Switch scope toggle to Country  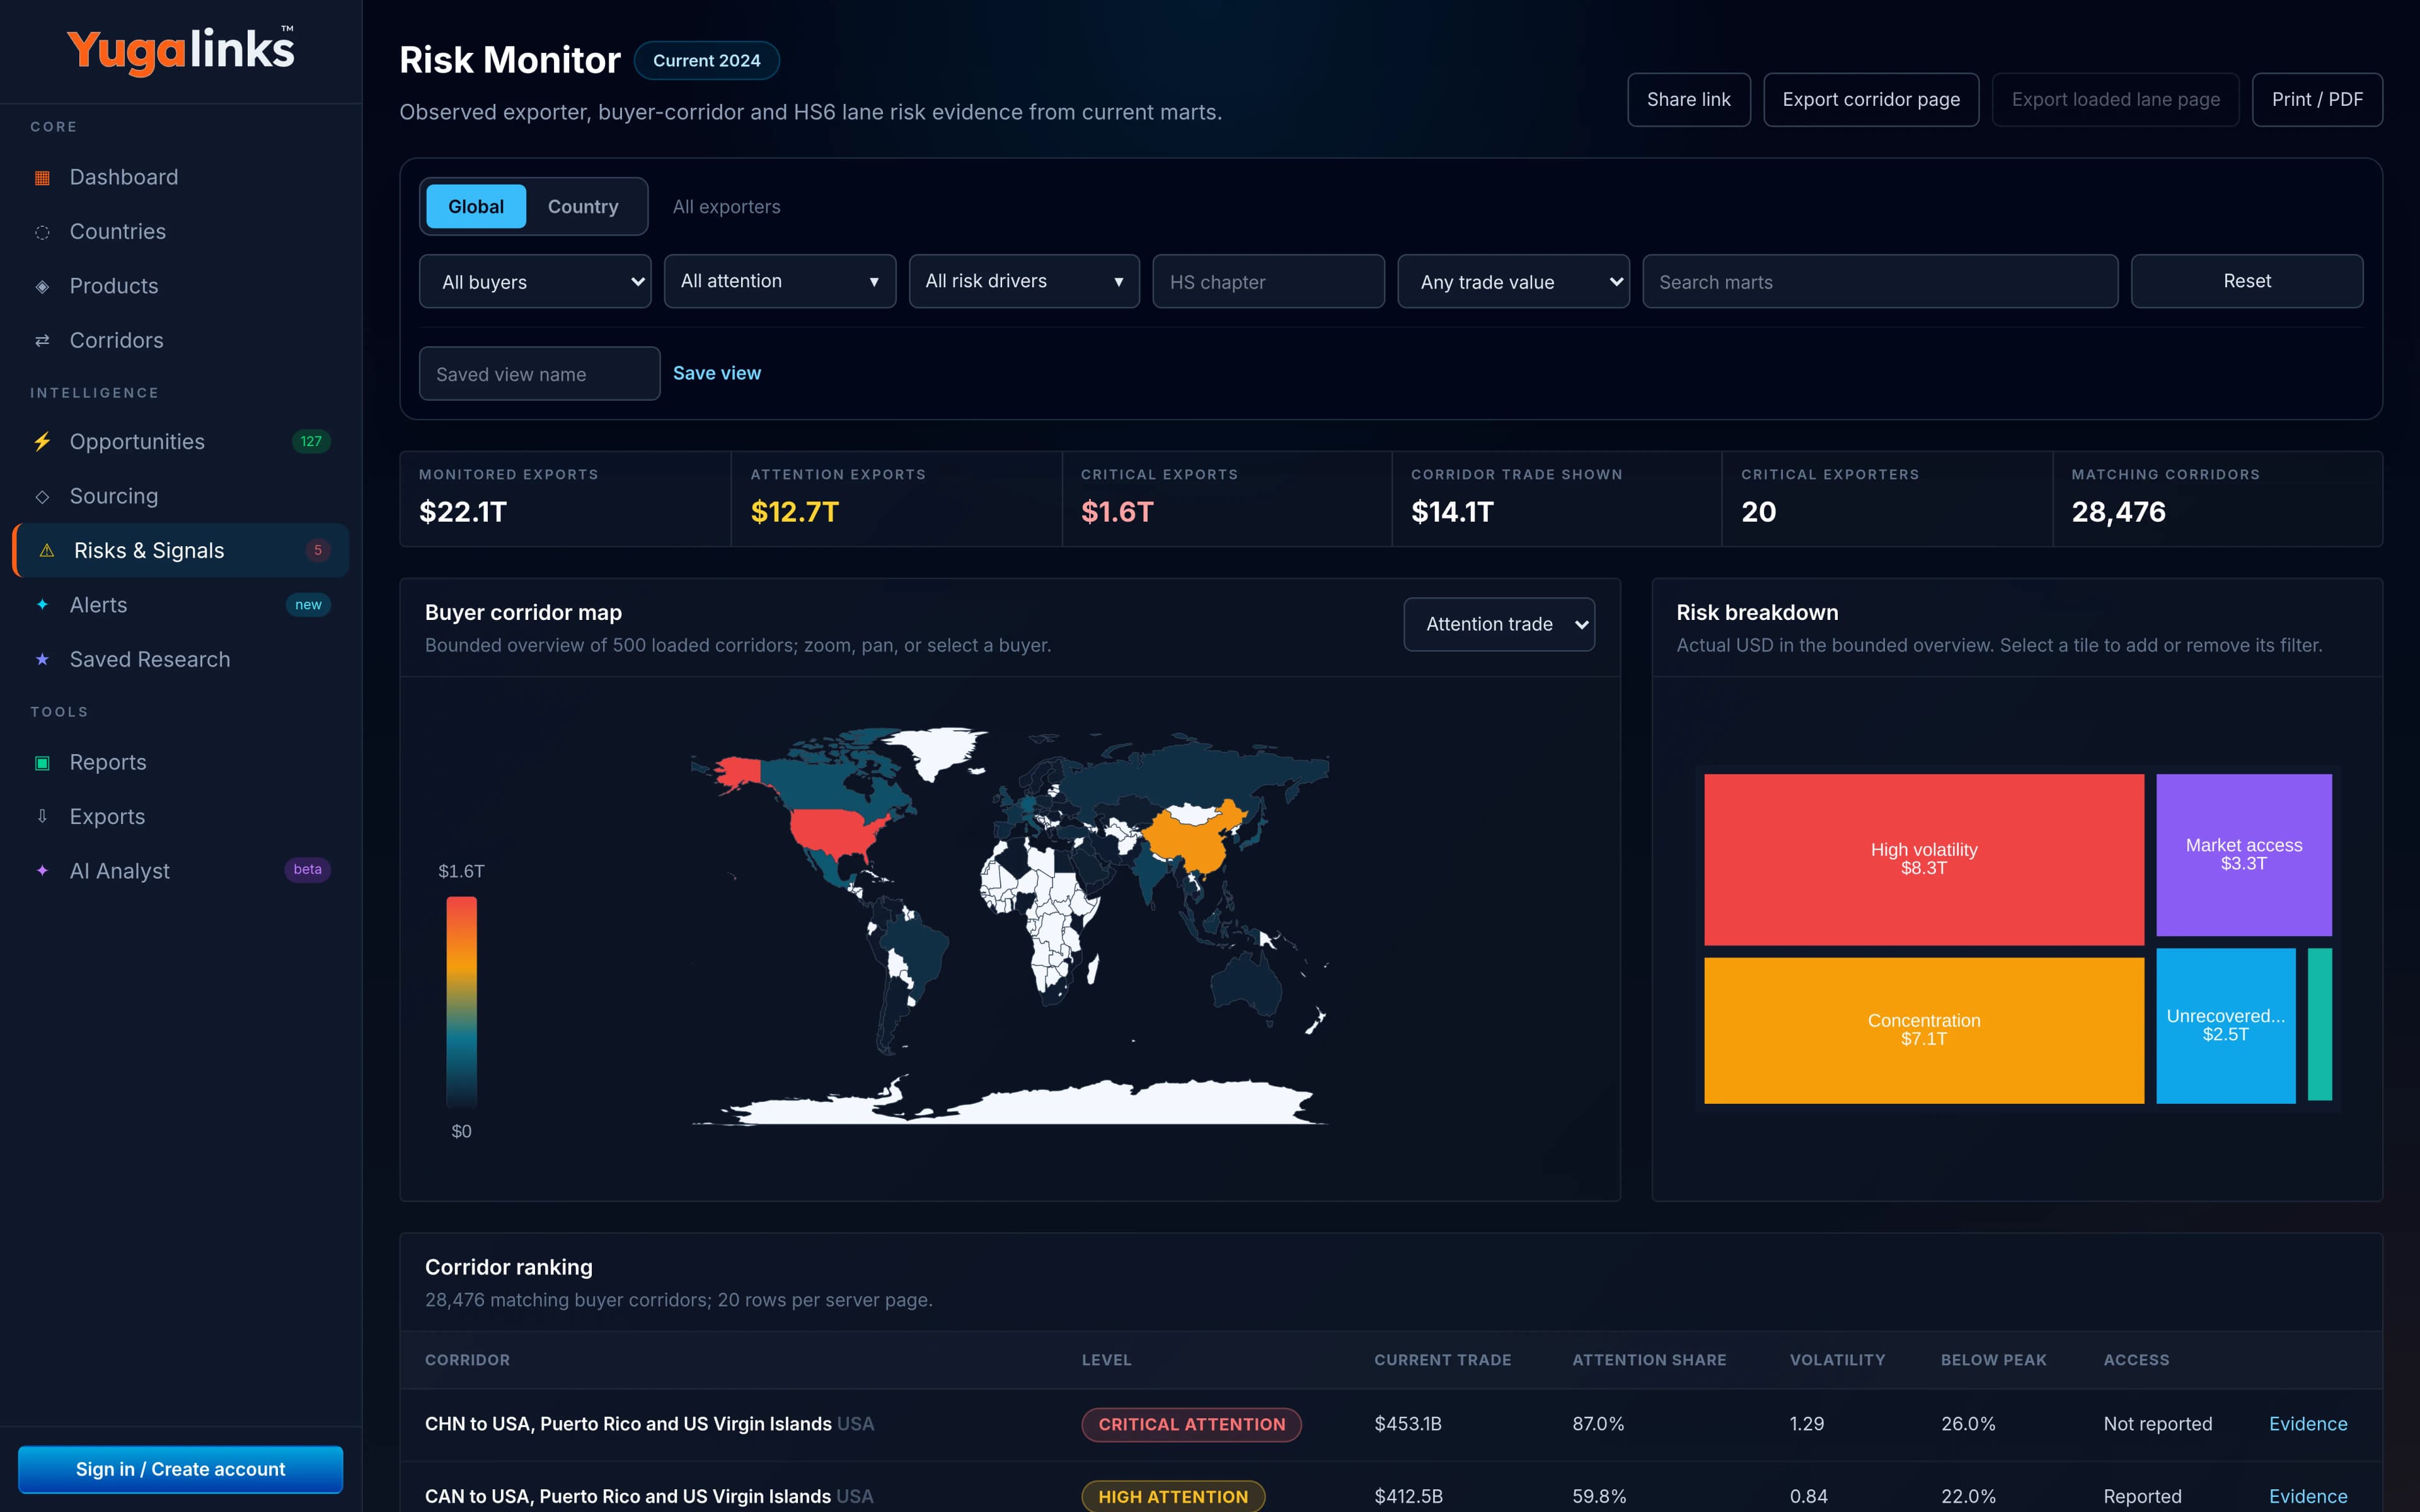click(x=583, y=207)
